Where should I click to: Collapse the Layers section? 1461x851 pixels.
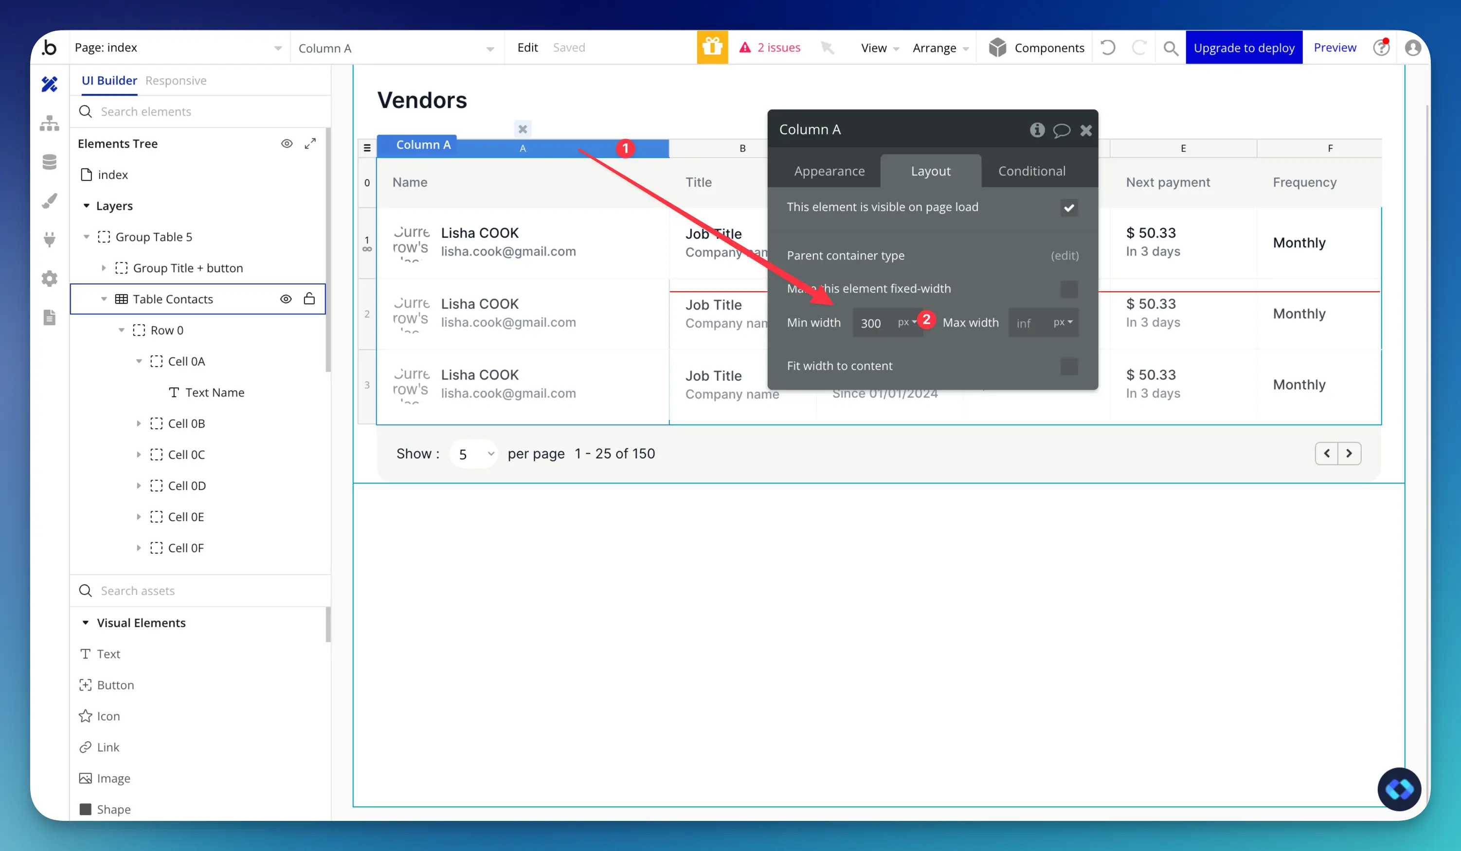pyautogui.click(x=87, y=206)
